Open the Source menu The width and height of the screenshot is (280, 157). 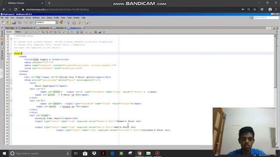point(28,18)
